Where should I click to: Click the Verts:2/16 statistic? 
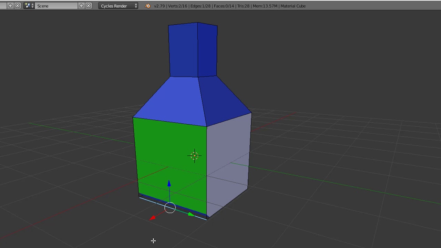click(x=178, y=6)
